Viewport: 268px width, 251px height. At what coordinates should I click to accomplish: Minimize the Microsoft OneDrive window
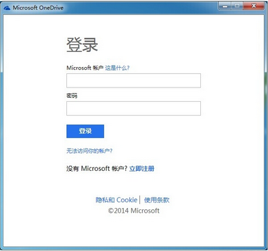pos(225,6)
